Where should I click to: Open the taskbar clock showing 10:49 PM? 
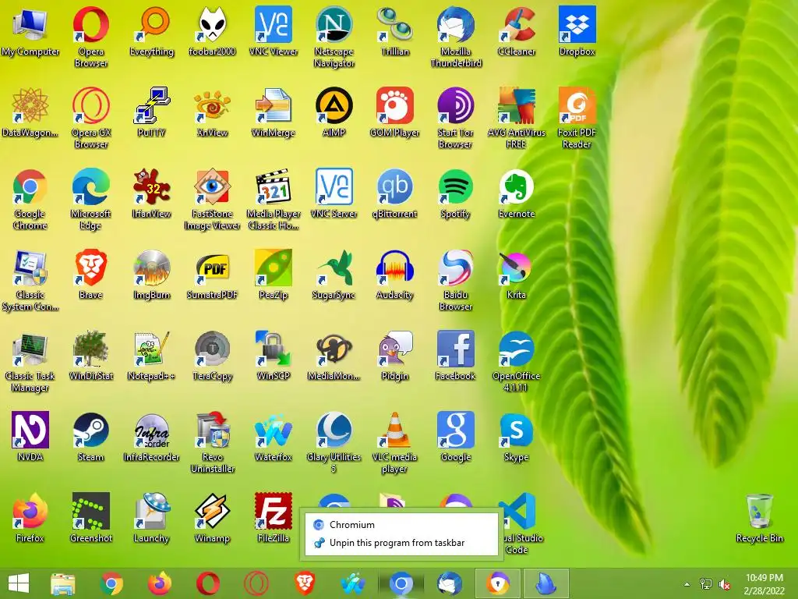click(764, 583)
